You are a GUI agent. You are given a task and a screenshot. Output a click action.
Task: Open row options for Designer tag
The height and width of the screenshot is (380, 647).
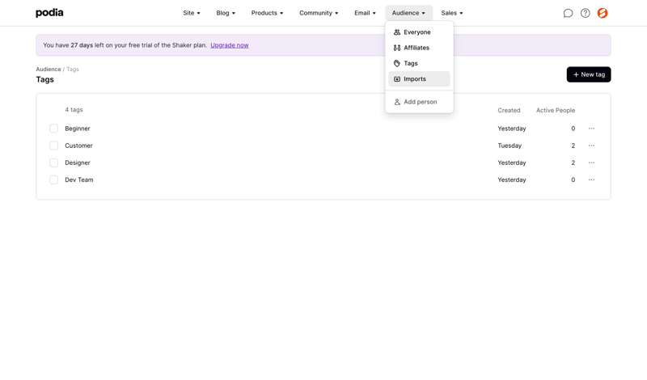pos(591,163)
